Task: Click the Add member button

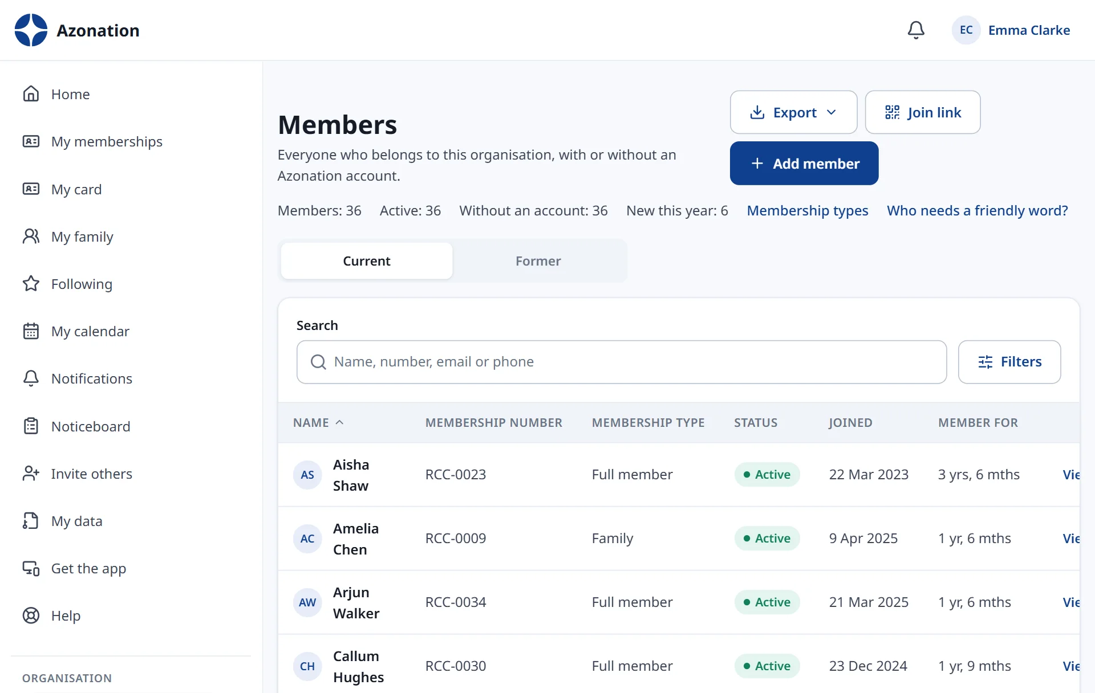Action: pyautogui.click(x=804, y=164)
